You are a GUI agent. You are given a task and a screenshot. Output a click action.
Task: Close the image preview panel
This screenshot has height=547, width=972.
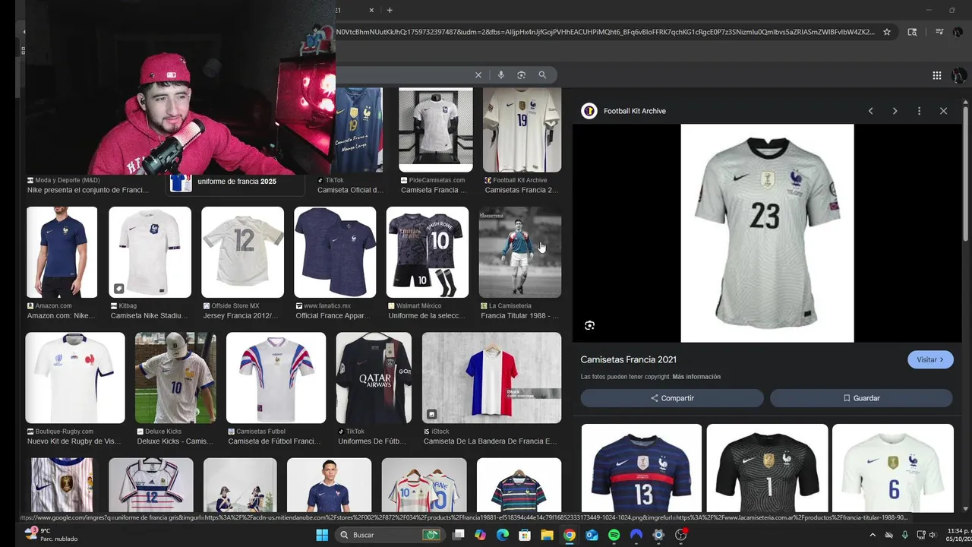coord(944,111)
